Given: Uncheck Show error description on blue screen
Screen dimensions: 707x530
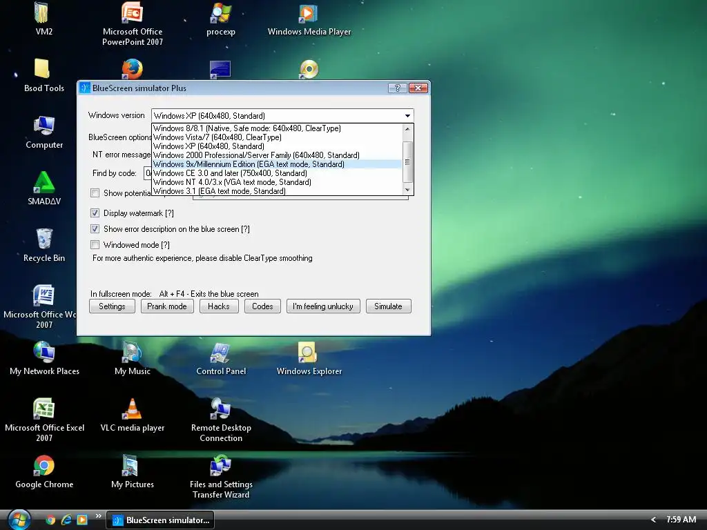Looking at the screenshot, I should point(95,228).
